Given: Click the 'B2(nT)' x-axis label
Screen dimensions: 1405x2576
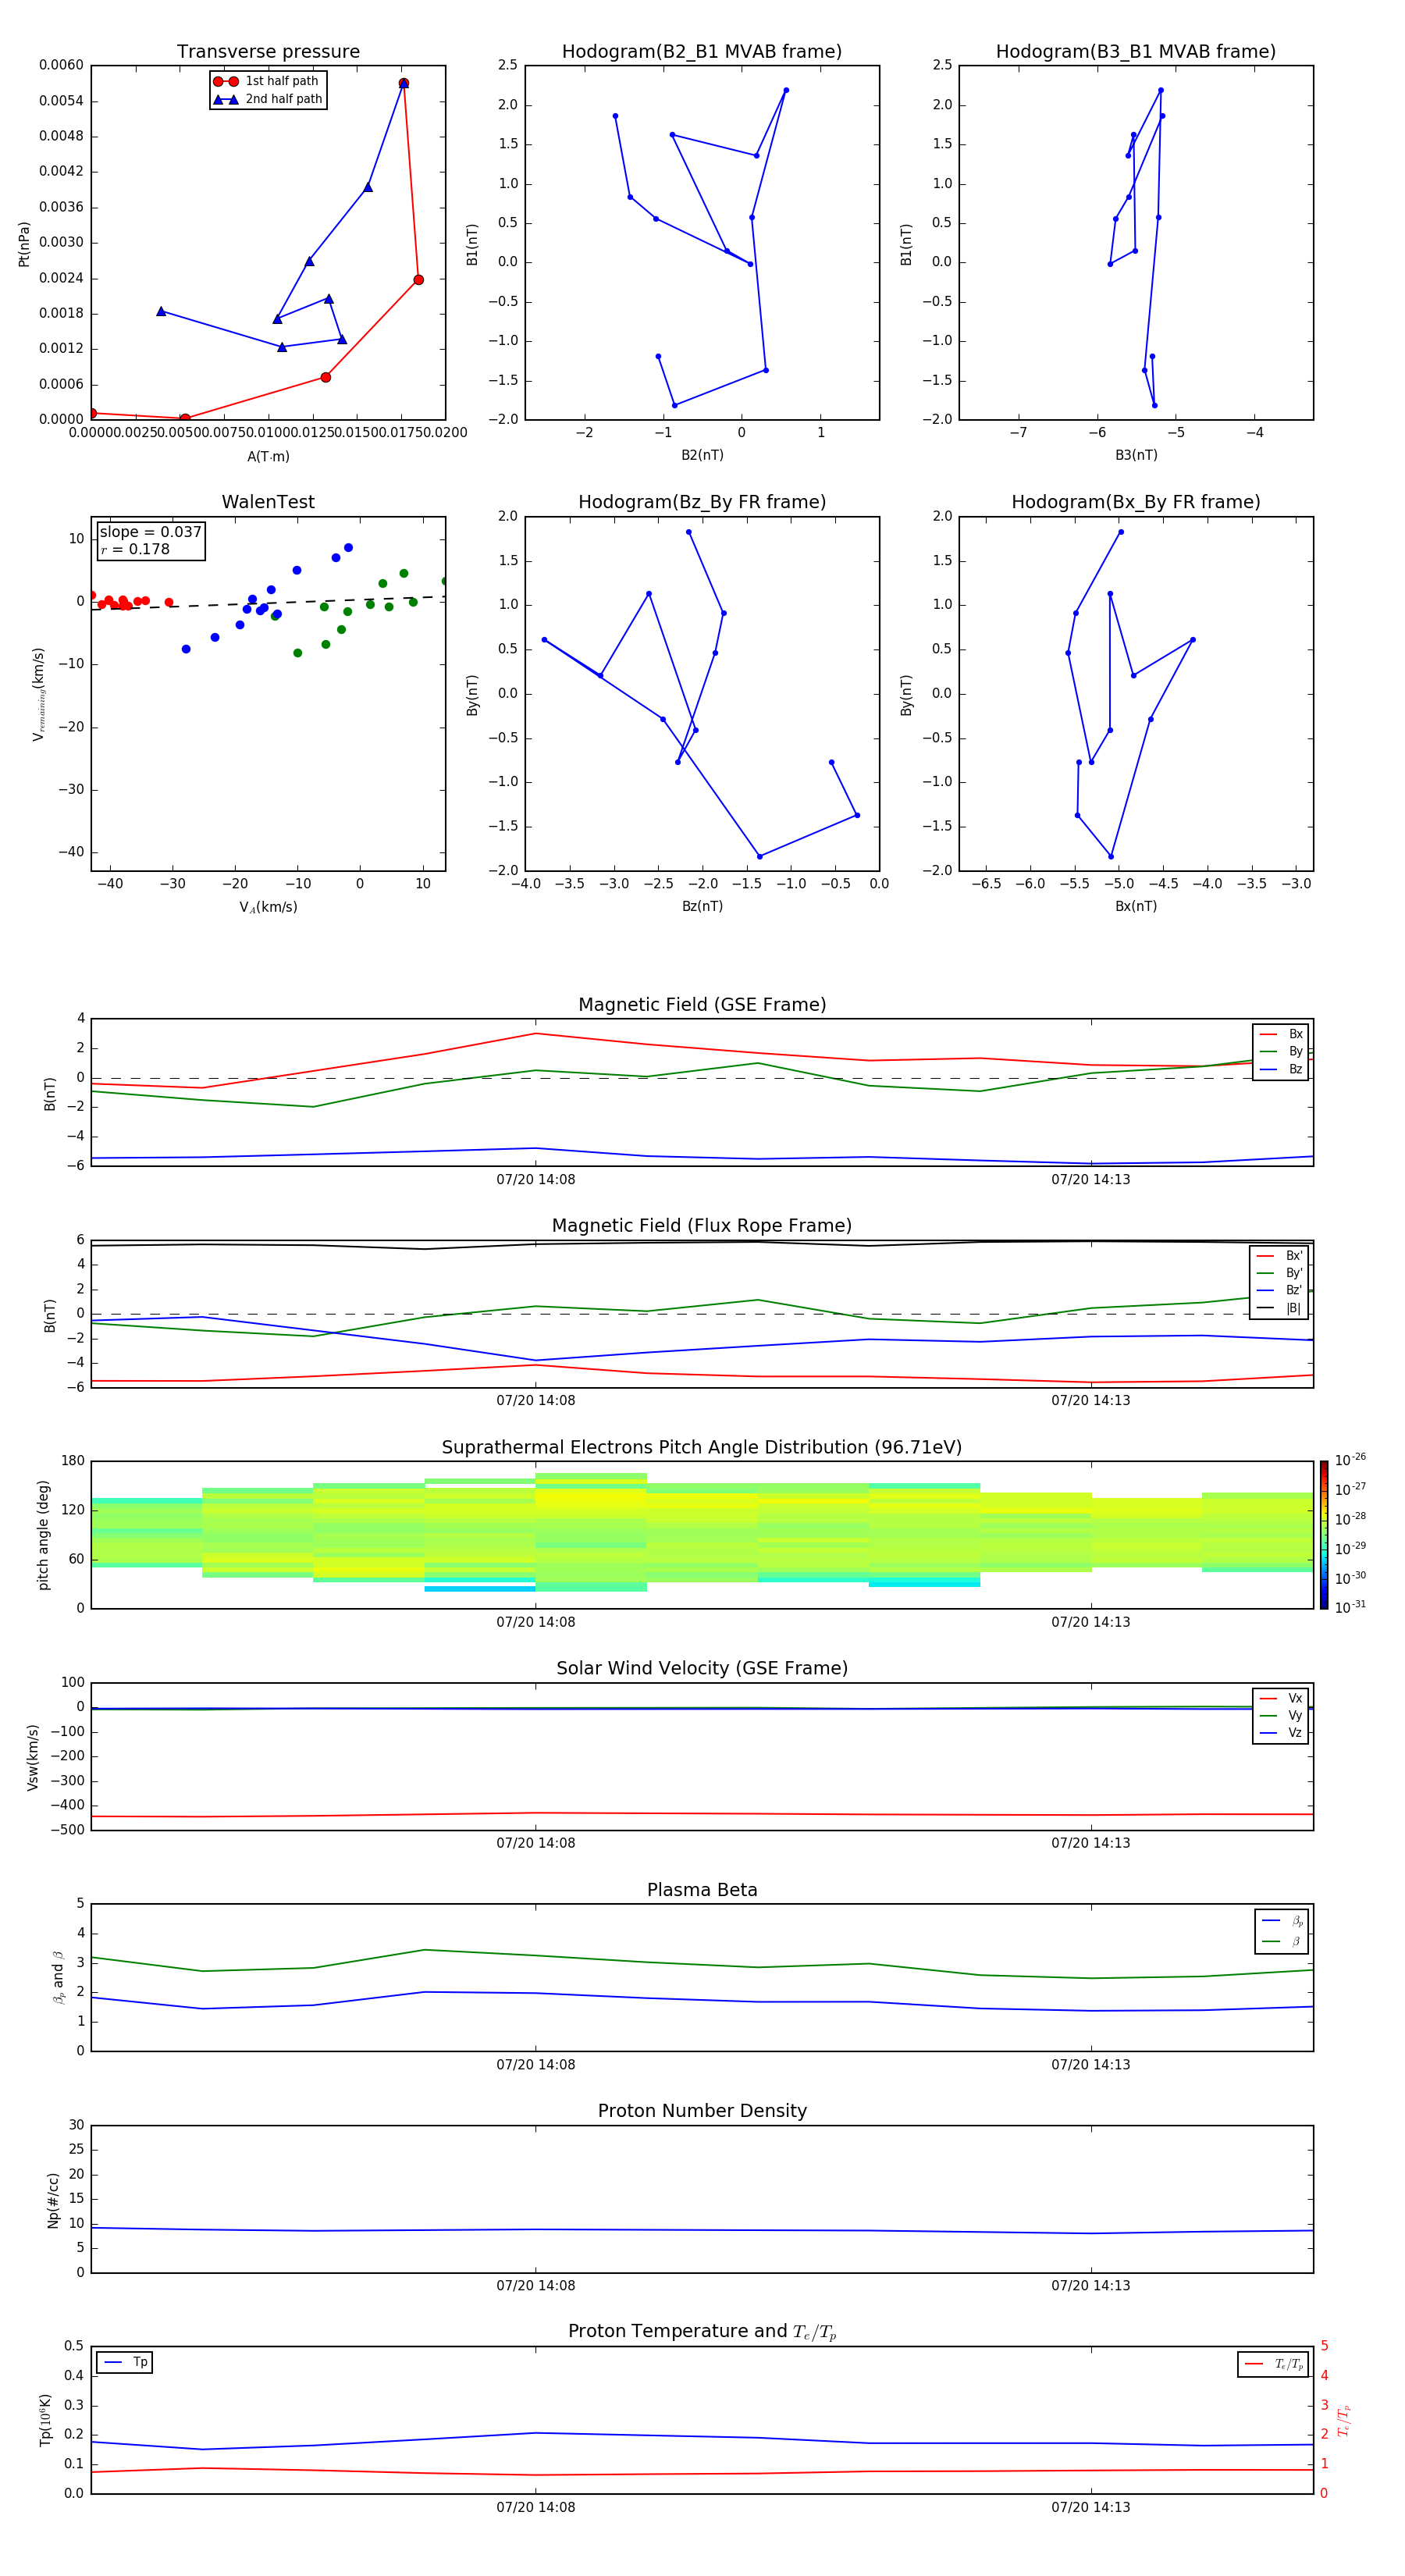Looking at the screenshot, I should [x=702, y=455].
